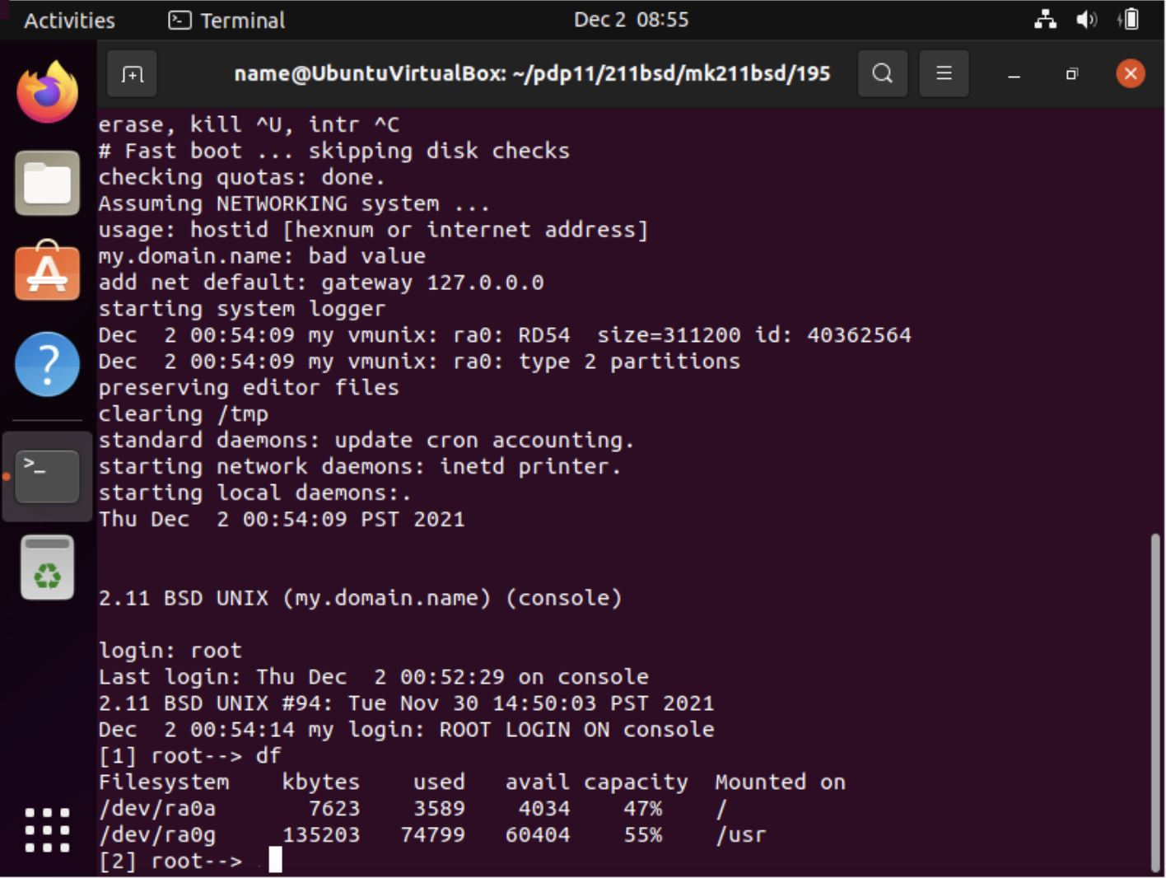
Task: Click the '55%' capacity value
Action: tap(643, 835)
